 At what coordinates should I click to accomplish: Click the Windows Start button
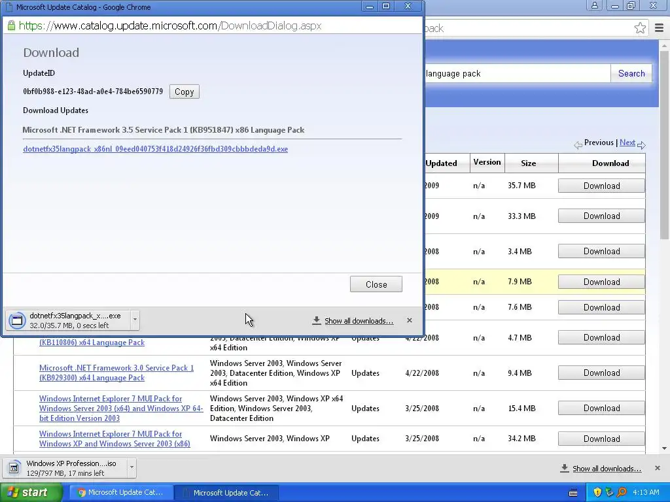point(31,492)
